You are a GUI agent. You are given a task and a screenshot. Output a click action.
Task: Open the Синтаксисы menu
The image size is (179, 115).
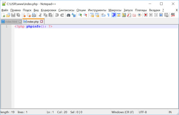66,10
